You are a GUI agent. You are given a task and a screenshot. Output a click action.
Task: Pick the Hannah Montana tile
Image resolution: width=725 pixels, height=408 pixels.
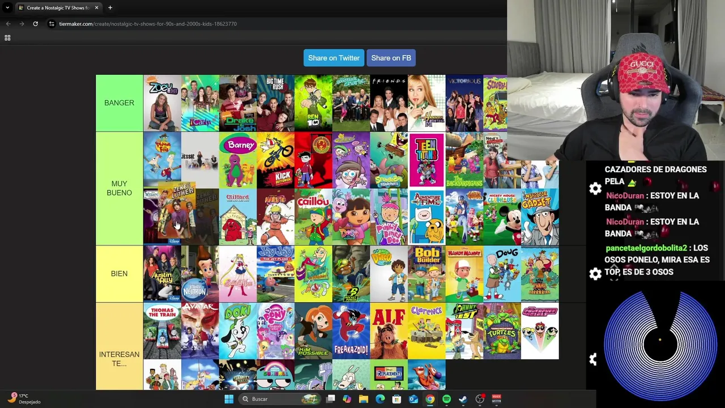[x=427, y=103]
